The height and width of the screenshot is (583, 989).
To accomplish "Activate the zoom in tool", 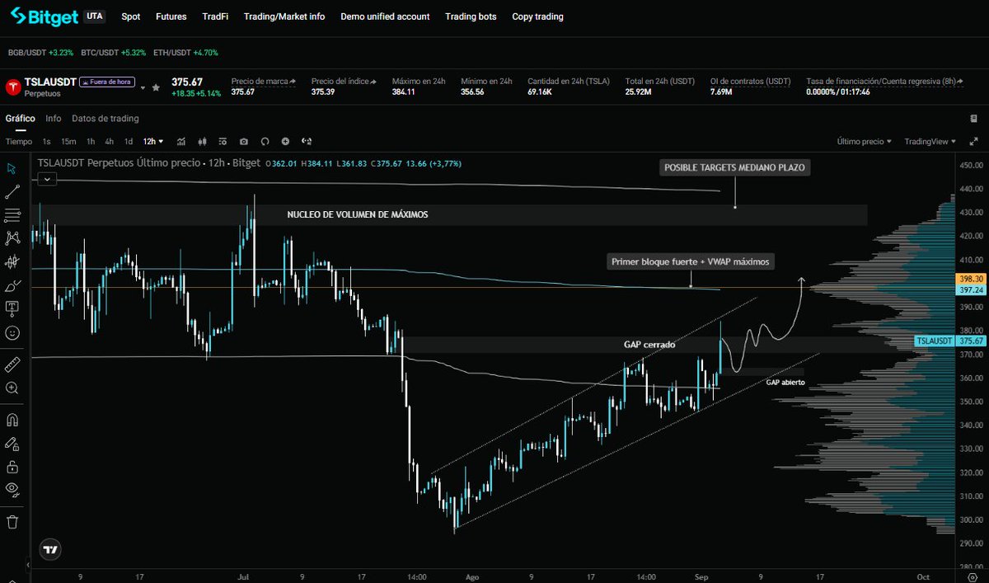I will [x=12, y=388].
